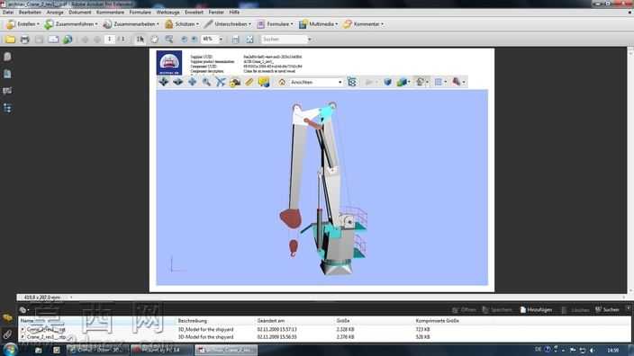
Task: Click the default view home icon
Action: click(x=282, y=83)
